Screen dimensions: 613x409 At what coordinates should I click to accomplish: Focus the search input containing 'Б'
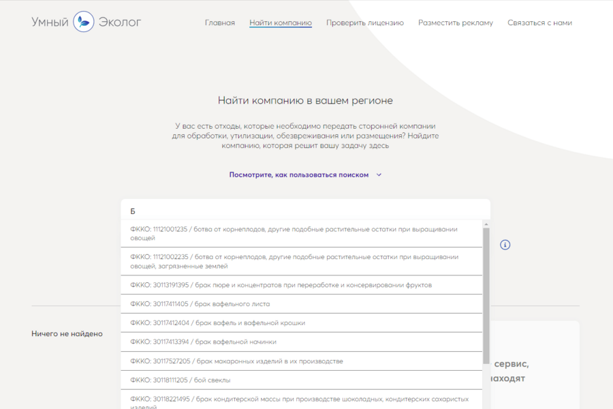point(305,211)
